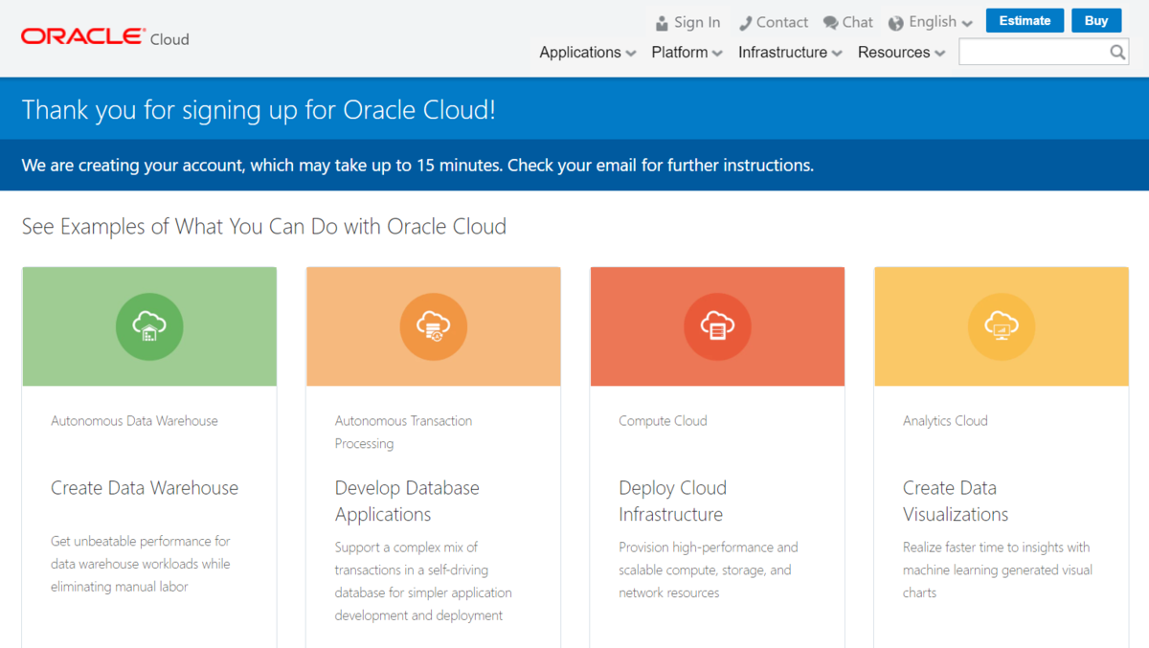Click the Sign In person icon

click(662, 23)
